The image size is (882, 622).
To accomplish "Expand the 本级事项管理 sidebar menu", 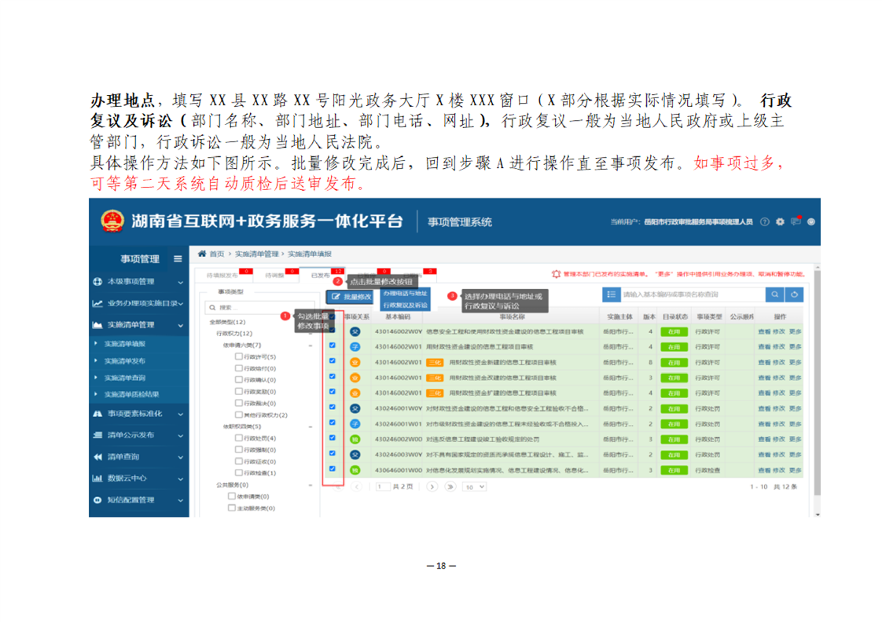I will point(138,281).
